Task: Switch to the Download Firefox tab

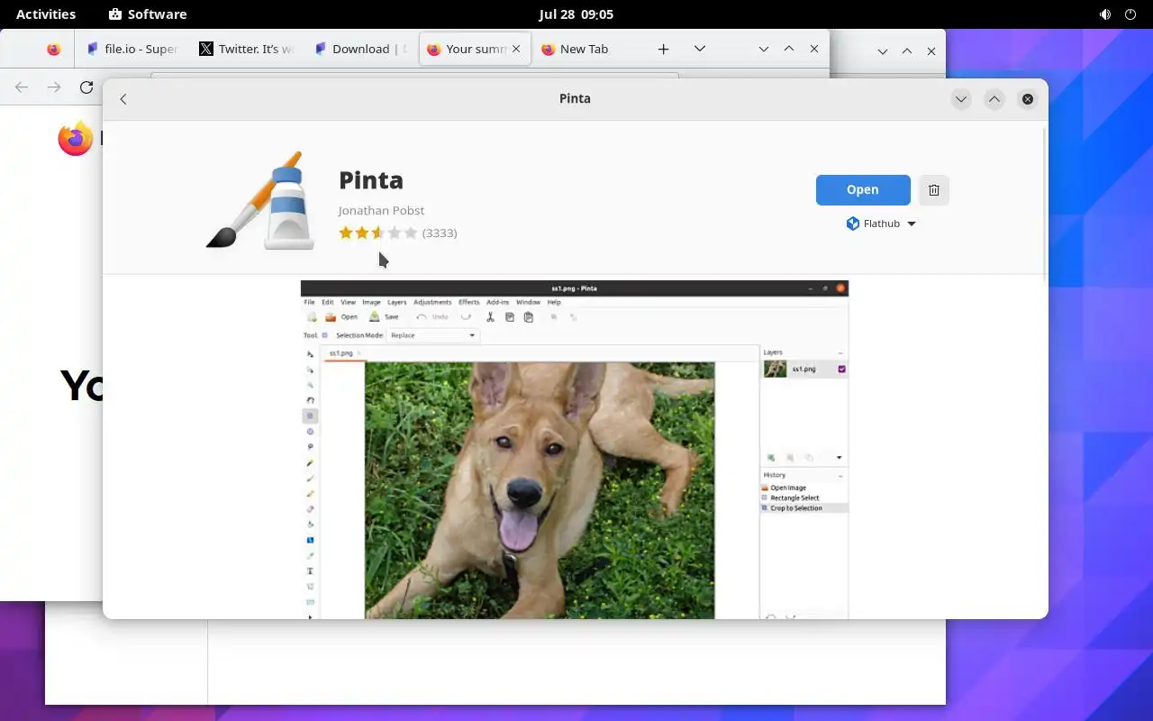Action: tap(360, 50)
